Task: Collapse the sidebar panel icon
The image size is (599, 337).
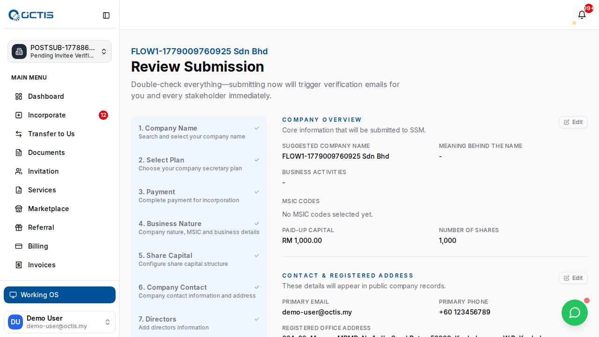Action: pyautogui.click(x=106, y=15)
